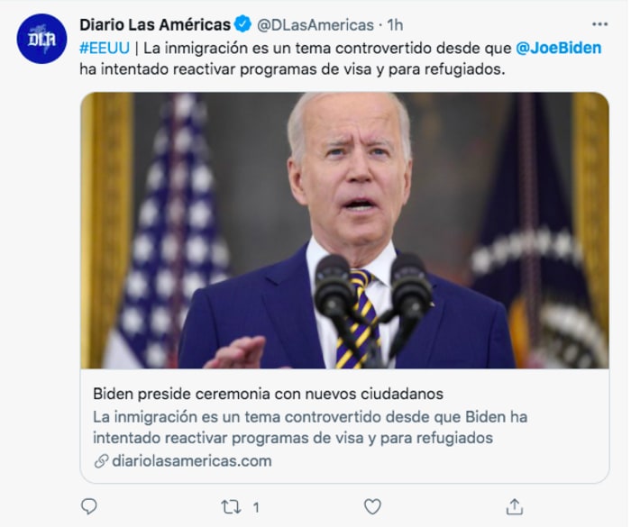631x527 pixels.
Task: Visit the @JoeBiden mention
Action: (559, 49)
